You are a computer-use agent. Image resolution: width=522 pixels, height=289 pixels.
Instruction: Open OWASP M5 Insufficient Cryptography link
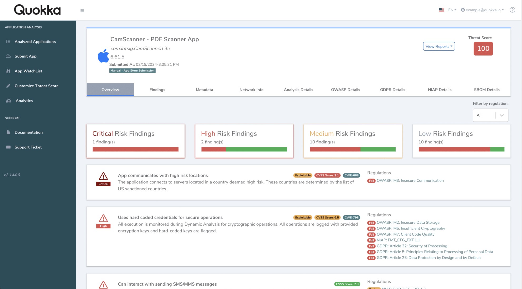[x=411, y=228]
